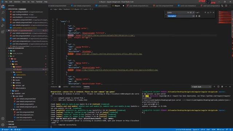
Task: Click the Spaces indentation setting in status bar
Action: [196, 130]
